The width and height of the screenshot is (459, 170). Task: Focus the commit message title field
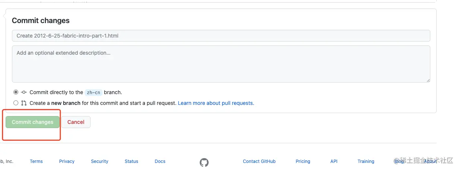tap(221, 36)
